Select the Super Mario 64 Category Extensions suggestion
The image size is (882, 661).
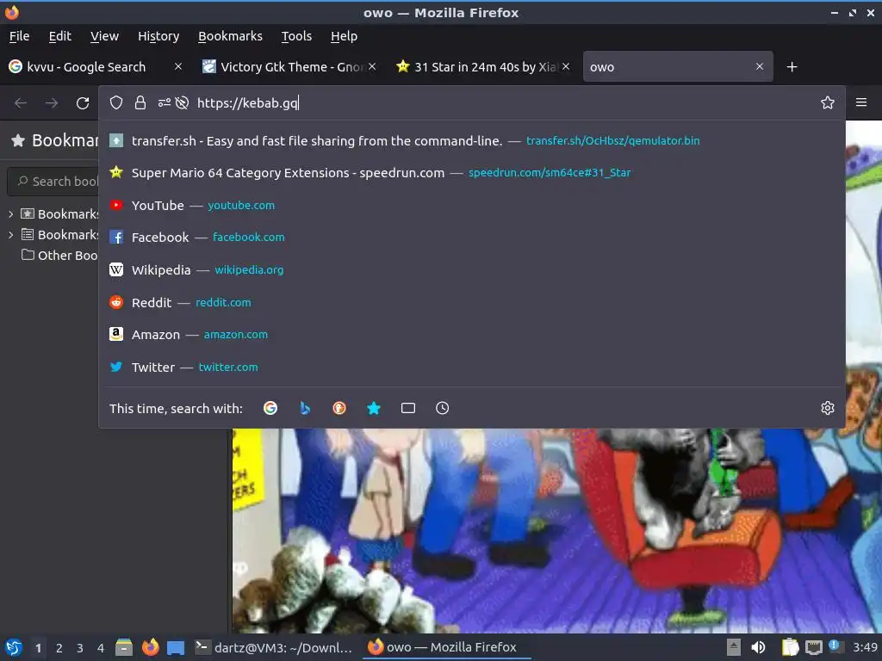[471, 172]
